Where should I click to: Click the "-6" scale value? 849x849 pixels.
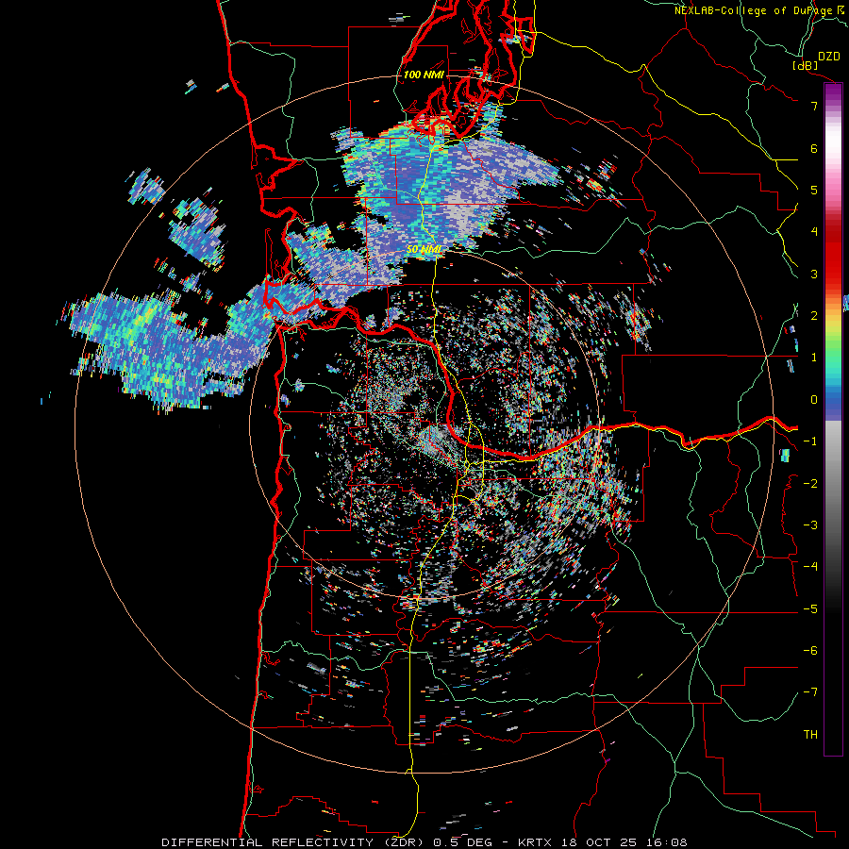coord(810,651)
